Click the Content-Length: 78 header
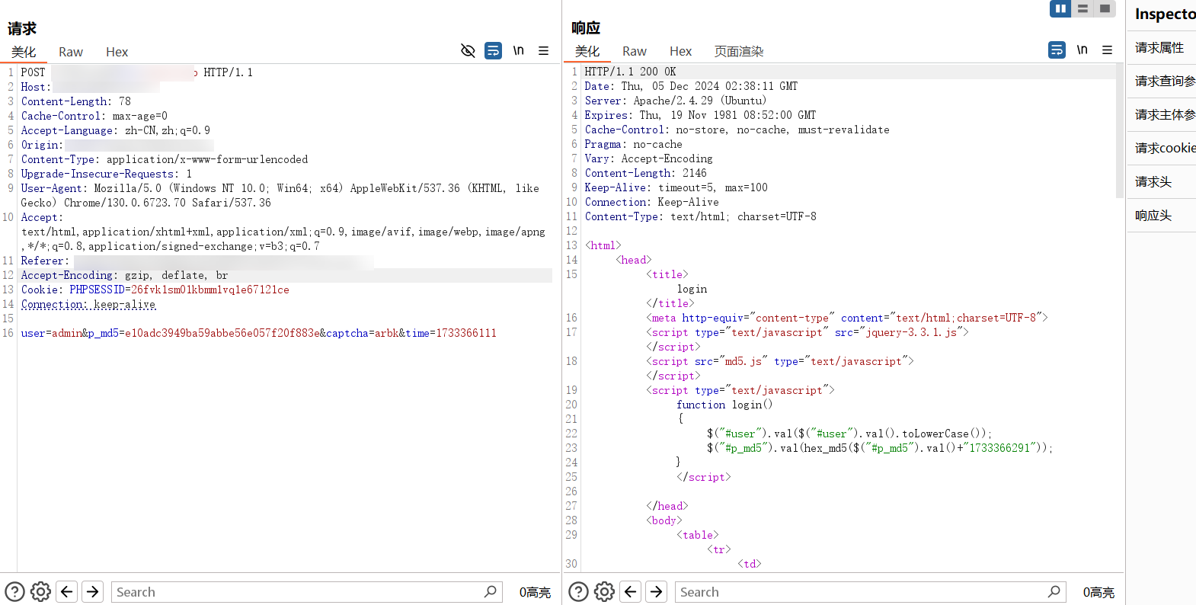The image size is (1196, 605). 76,101
